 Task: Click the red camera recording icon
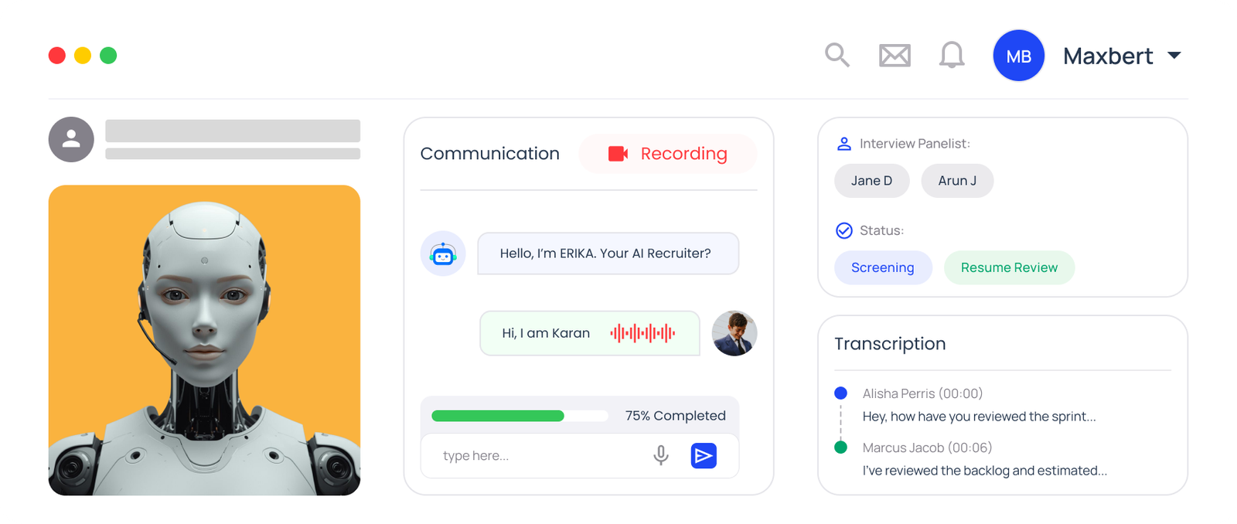coord(618,154)
